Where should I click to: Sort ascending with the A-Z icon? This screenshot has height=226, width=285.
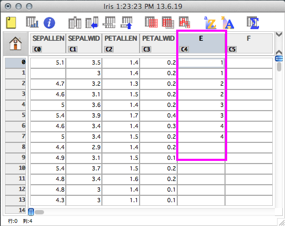point(211,23)
